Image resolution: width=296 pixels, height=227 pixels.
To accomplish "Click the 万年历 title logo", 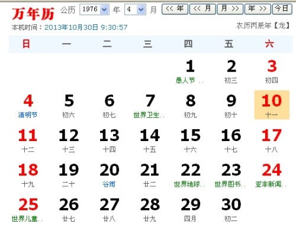I will tap(33, 14).
